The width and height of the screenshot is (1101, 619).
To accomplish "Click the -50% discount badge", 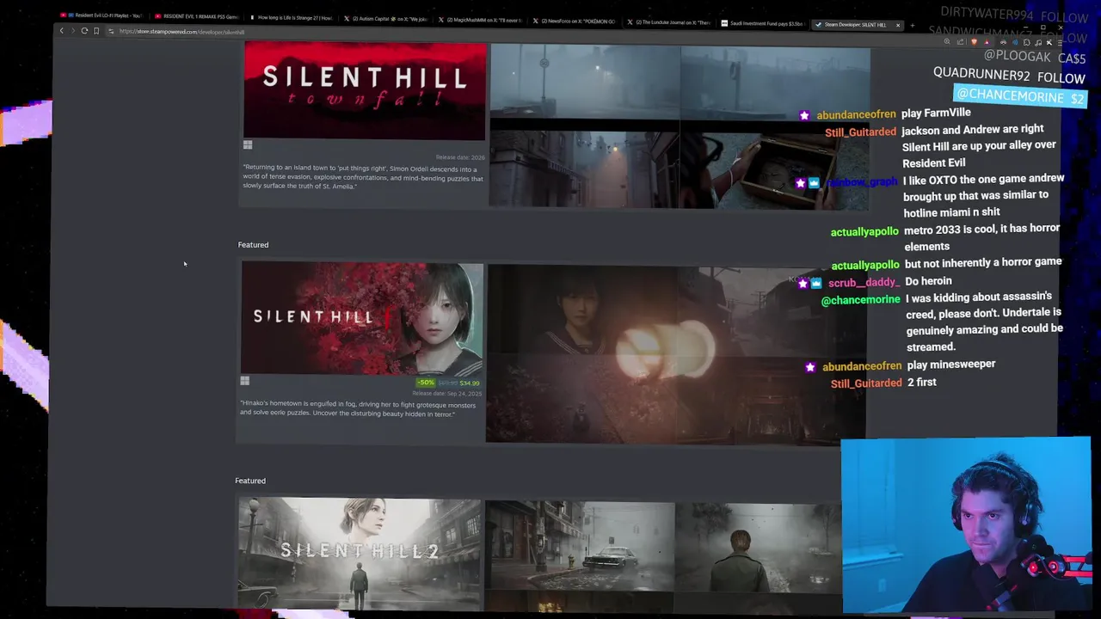I will 426,383.
